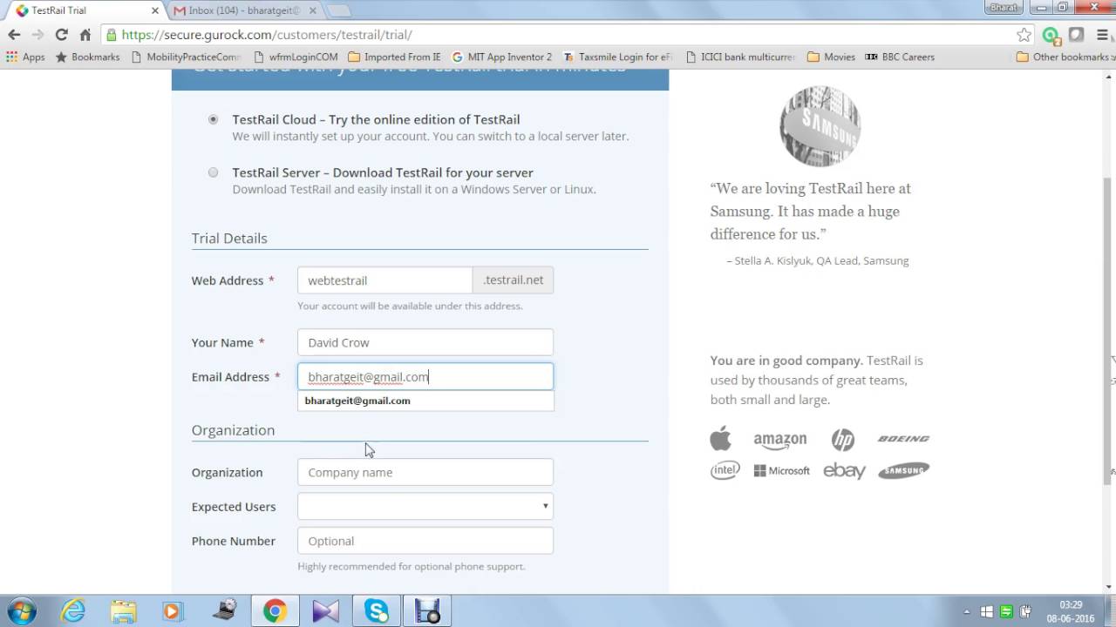
Task: Open the Movies bookmark folder
Action: tap(831, 57)
